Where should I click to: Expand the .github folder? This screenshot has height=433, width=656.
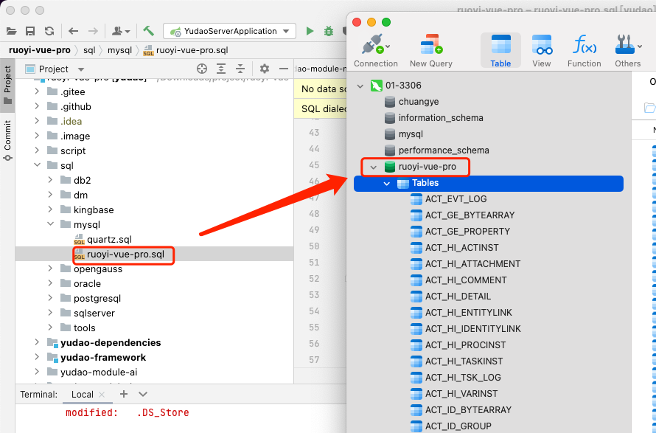click(38, 106)
